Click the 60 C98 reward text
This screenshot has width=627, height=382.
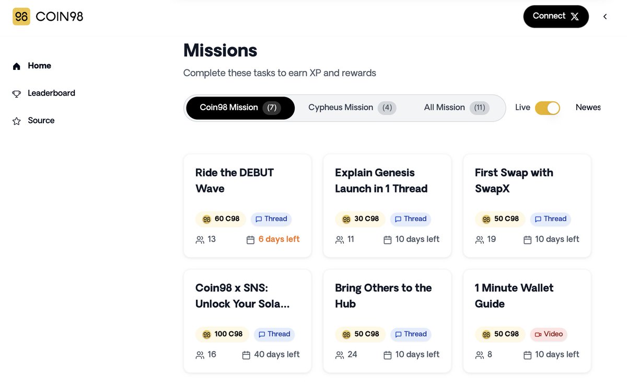pyautogui.click(x=227, y=219)
